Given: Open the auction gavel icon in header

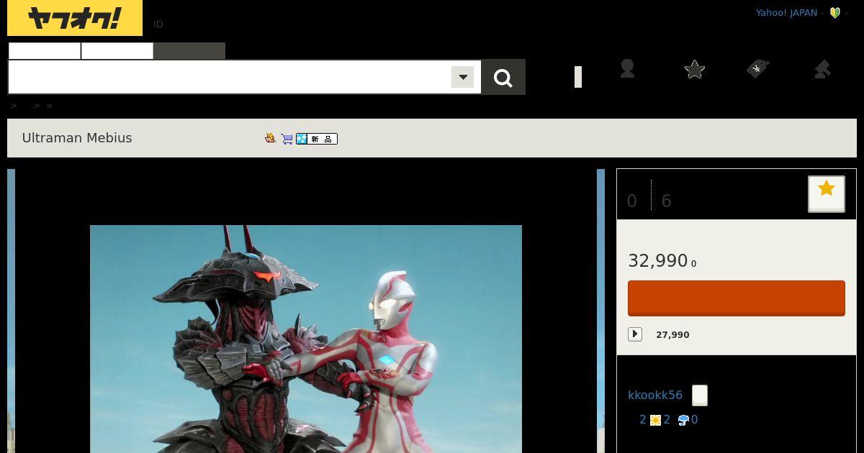Looking at the screenshot, I should pos(822,69).
